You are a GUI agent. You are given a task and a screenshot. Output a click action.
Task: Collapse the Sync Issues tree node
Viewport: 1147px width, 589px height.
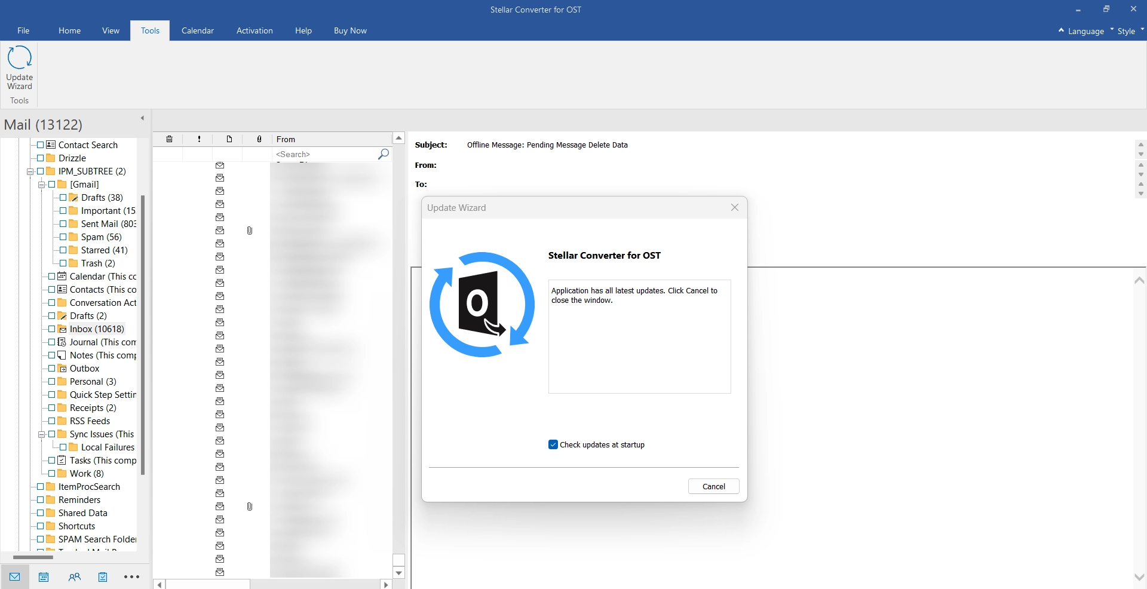point(42,434)
